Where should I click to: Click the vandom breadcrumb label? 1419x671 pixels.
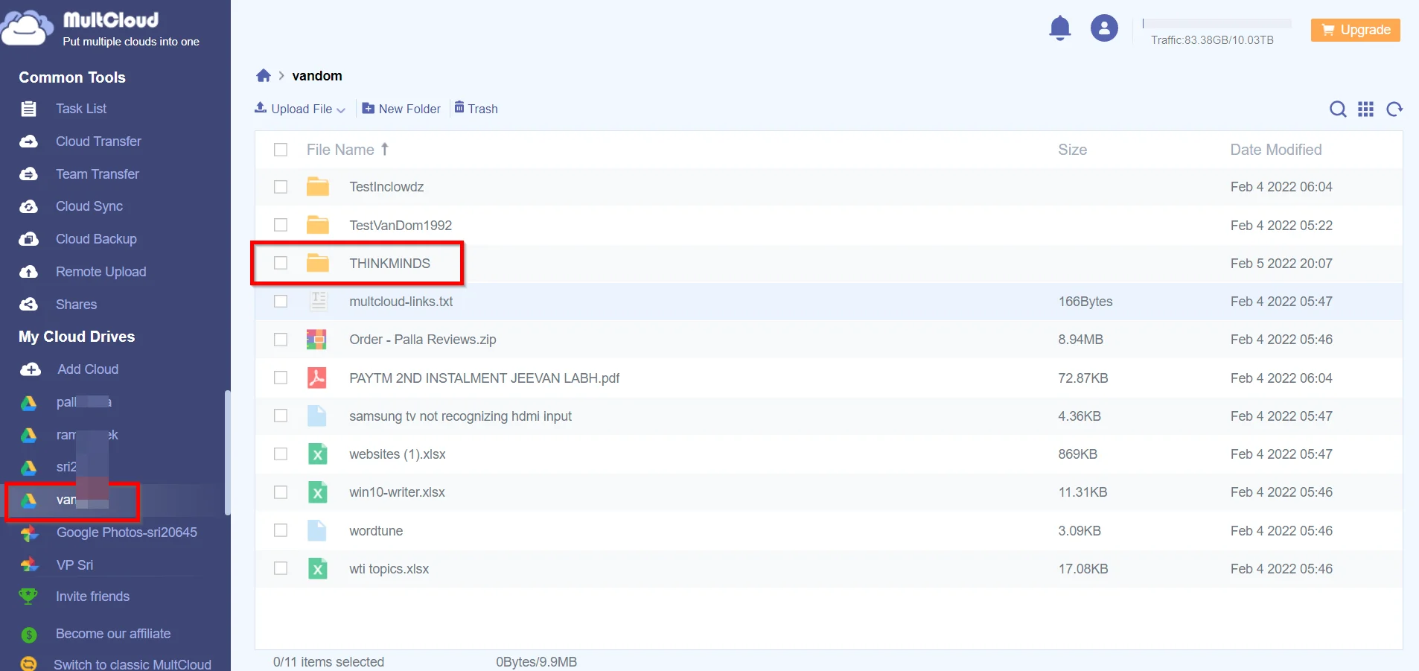(317, 76)
